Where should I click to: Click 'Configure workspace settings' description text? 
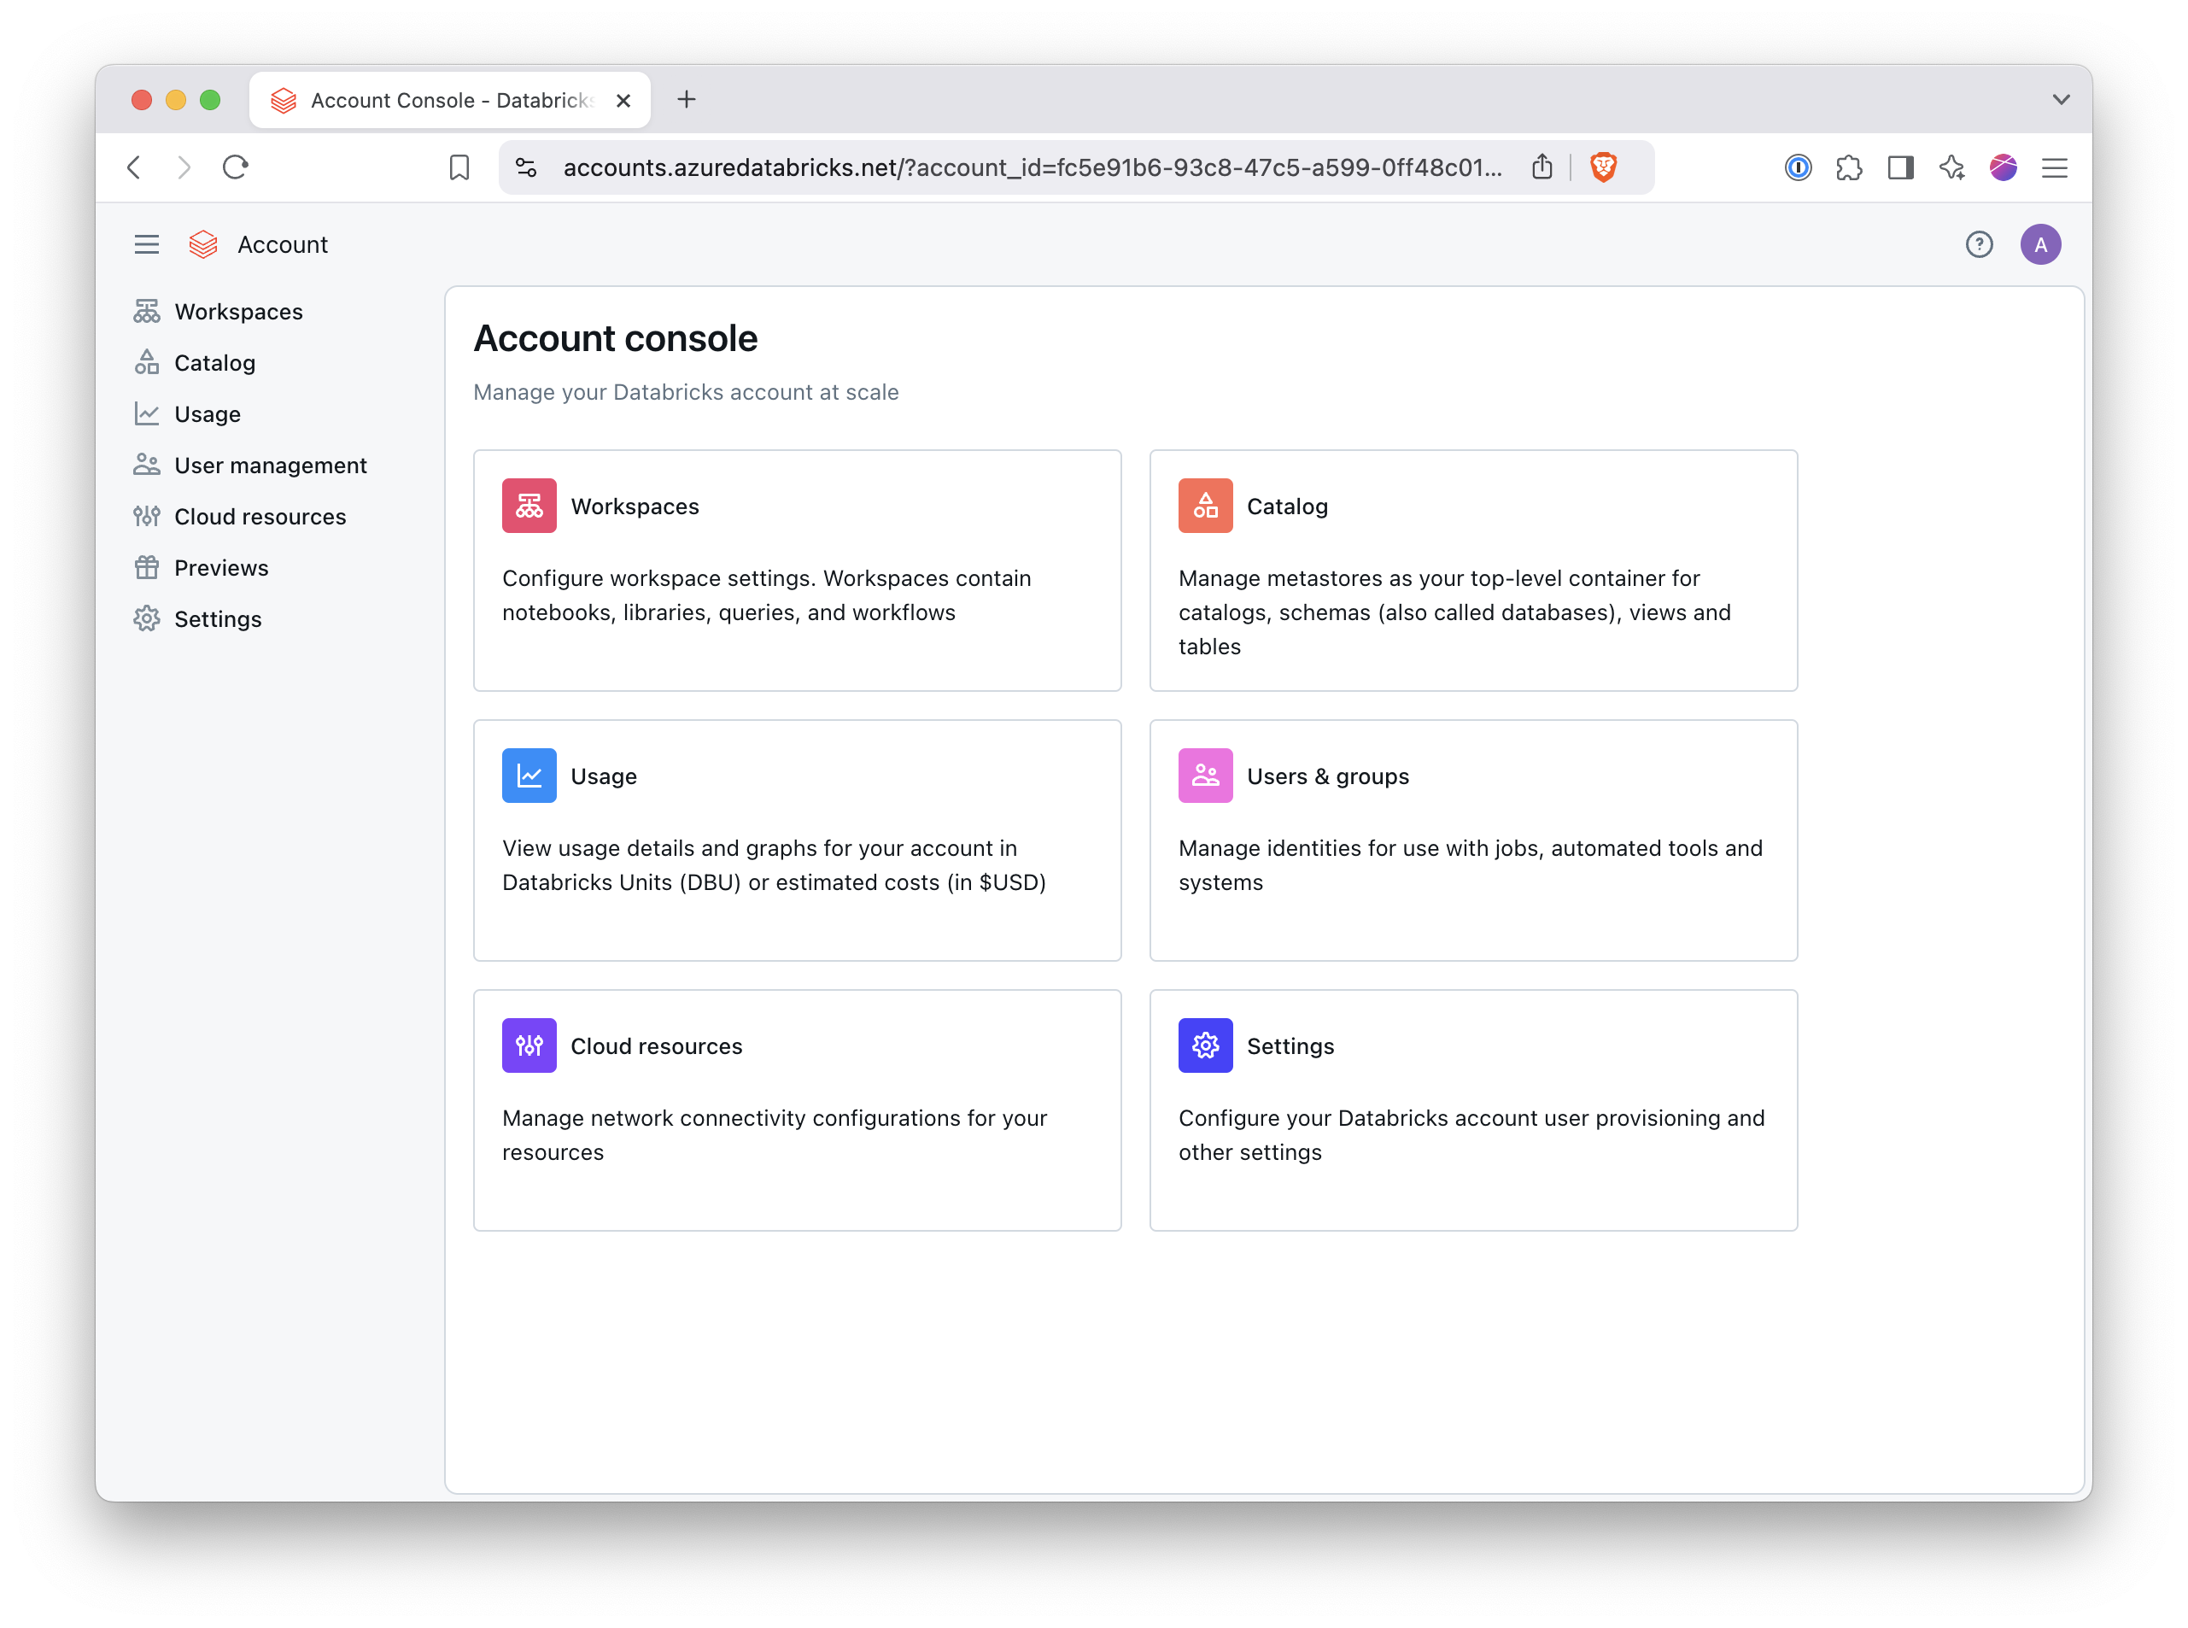click(x=766, y=595)
